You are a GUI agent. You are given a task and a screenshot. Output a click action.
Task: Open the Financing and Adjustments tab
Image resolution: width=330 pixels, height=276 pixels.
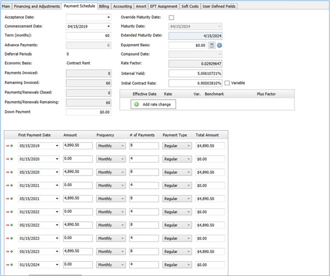click(x=37, y=6)
